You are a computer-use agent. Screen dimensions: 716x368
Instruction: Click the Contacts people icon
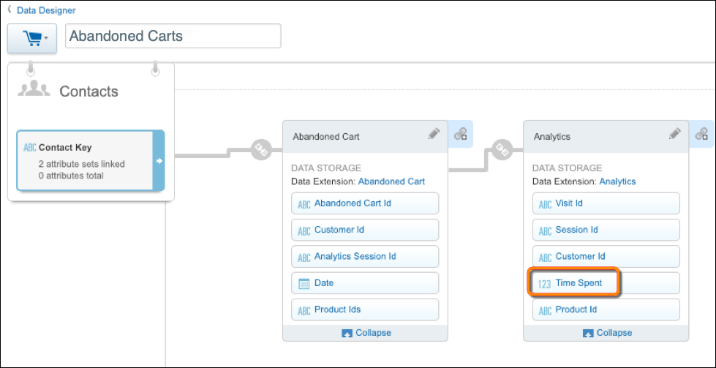34,89
